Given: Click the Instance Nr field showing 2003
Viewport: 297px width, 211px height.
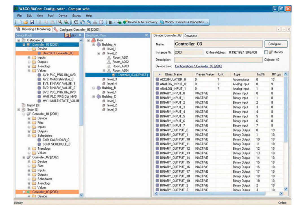Looking at the screenshot, I should [x=189, y=52].
